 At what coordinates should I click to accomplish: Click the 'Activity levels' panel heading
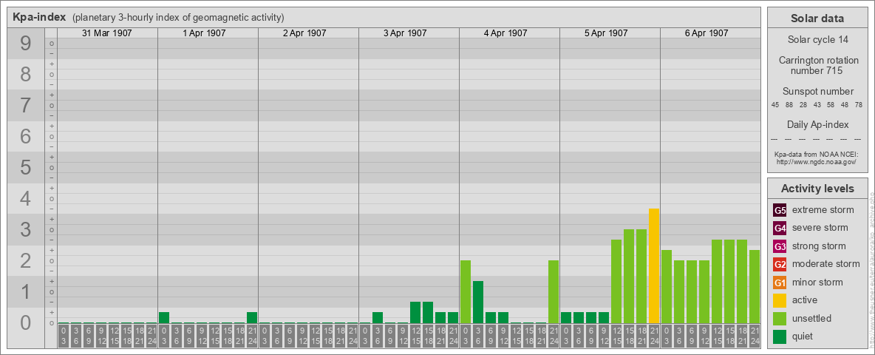[x=817, y=189]
